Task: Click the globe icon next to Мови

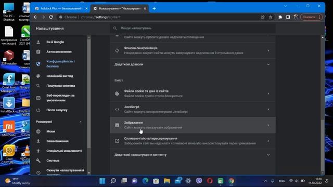Action: (x=38, y=131)
